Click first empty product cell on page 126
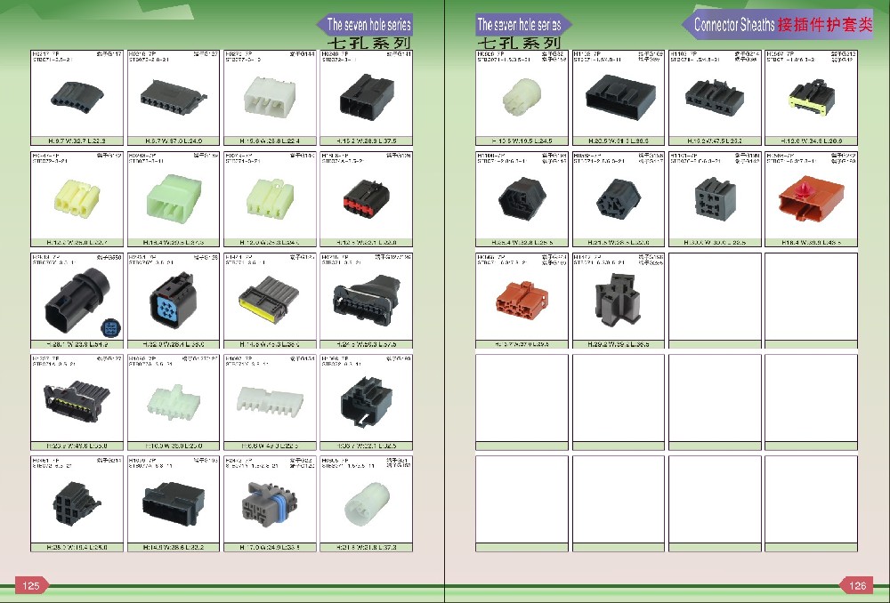 (715, 301)
